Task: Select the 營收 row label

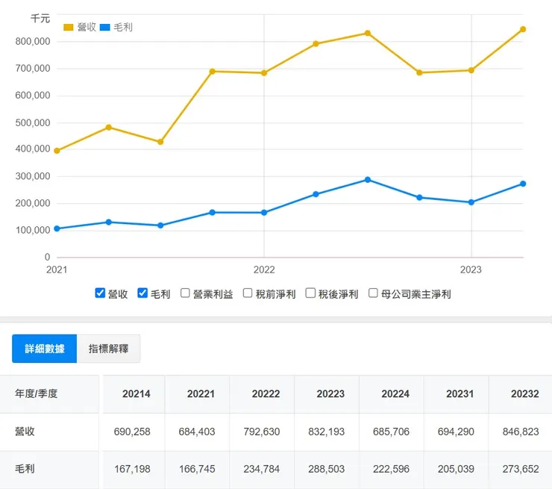Action: pyautogui.click(x=25, y=432)
